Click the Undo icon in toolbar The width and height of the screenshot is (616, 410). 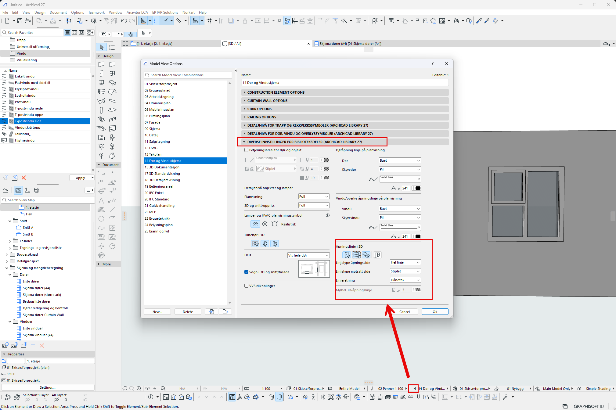(x=124, y=21)
